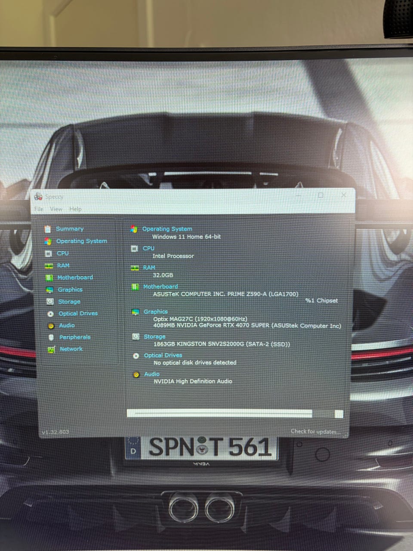Close the Speccy window
Screen dimensions: 413x551
pyautogui.click(x=343, y=195)
